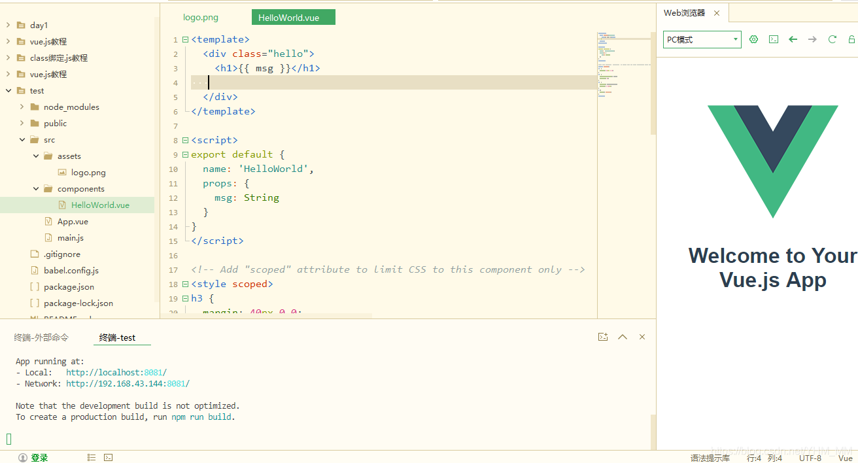Click the 登录 user avatar icon
Screen dimensions: 858x463
(23, 458)
